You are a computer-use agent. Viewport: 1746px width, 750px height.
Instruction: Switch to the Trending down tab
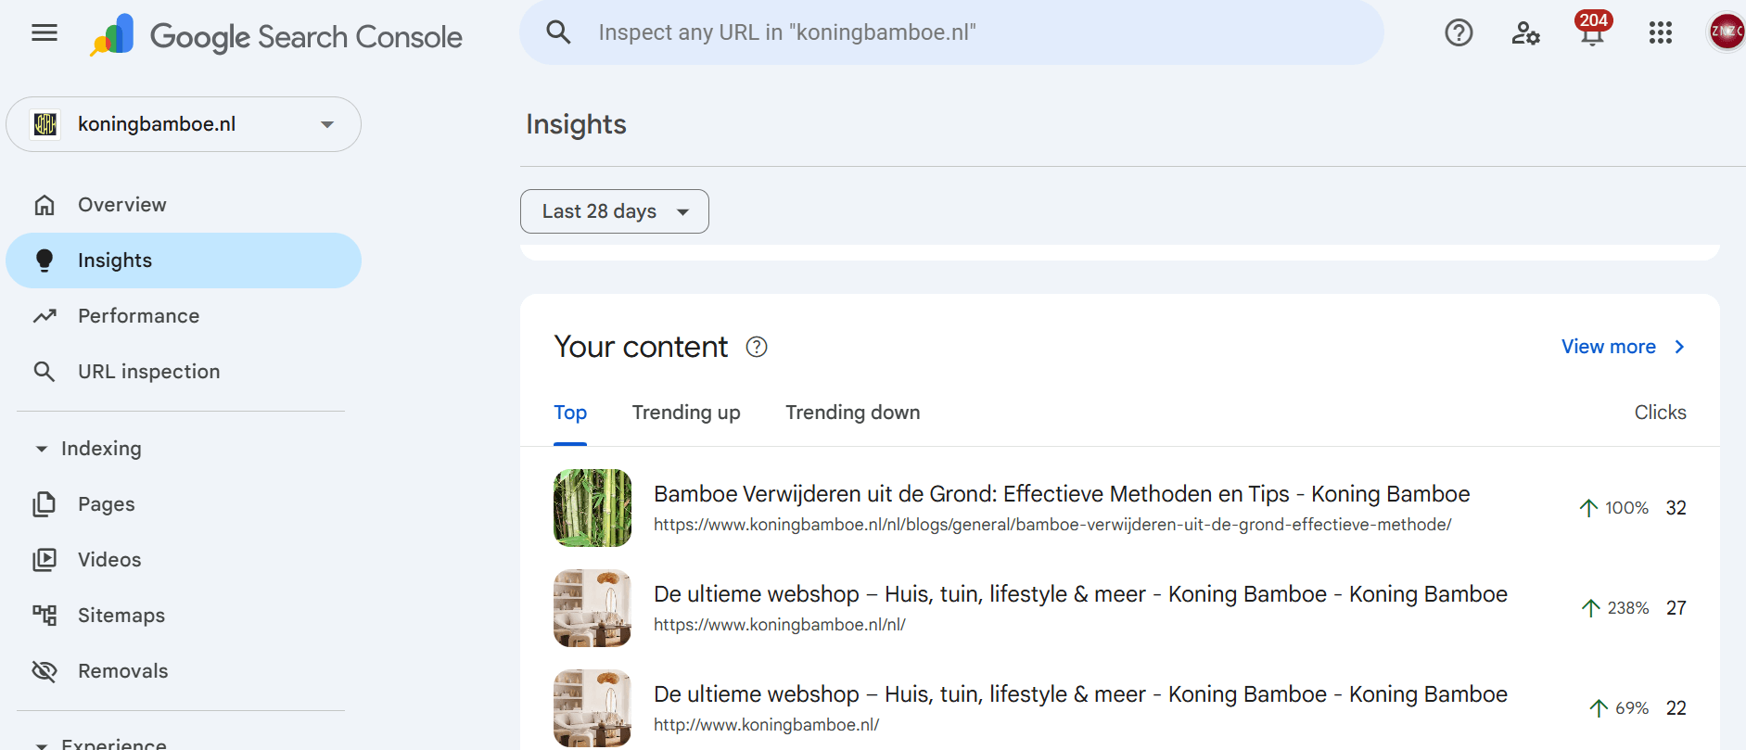coord(852,413)
